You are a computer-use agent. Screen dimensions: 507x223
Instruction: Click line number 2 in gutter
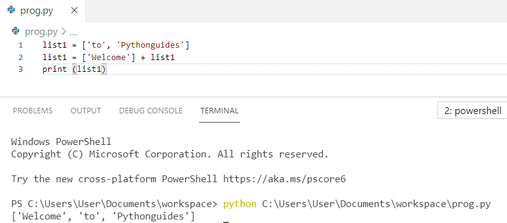pyautogui.click(x=20, y=57)
